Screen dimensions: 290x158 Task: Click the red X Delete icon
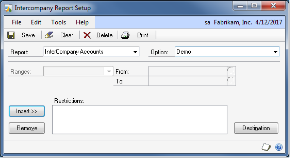click(87, 35)
